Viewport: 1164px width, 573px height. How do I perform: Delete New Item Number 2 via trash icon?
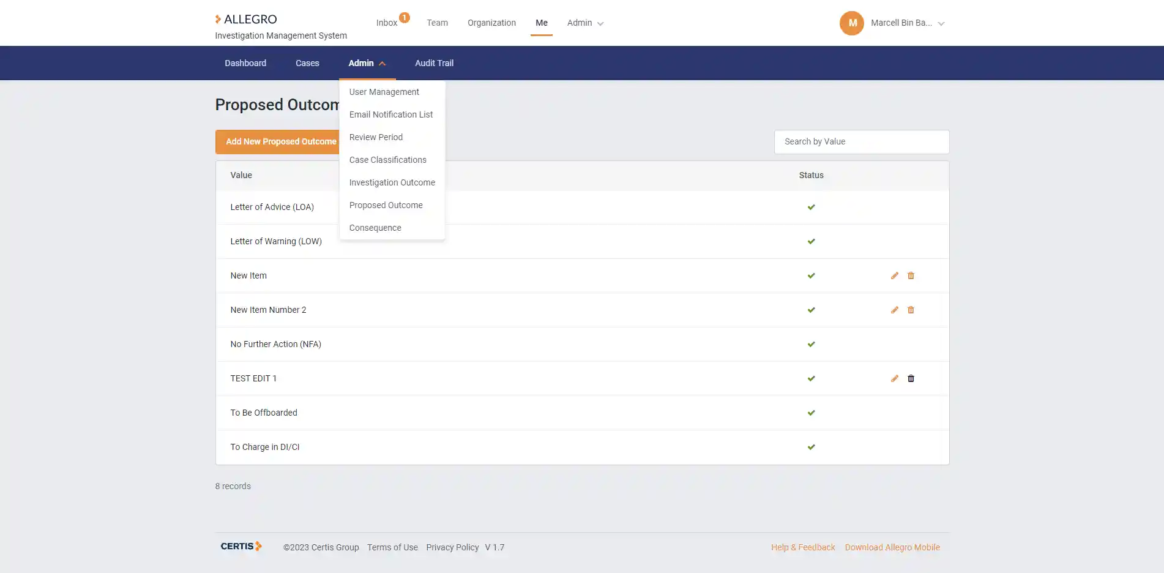(911, 310)
